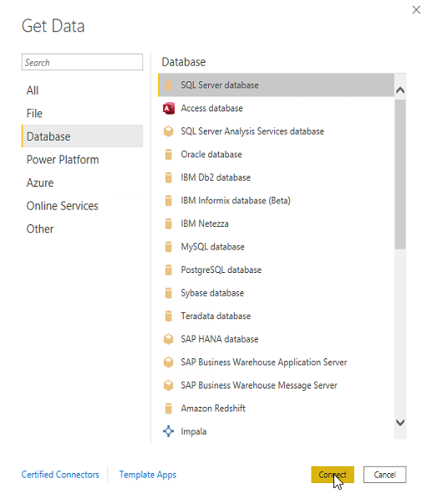This screenshot has height=504, width=427.
Task: Click the SQL Server Analysis Services cube icon
Action: point(169,131)
